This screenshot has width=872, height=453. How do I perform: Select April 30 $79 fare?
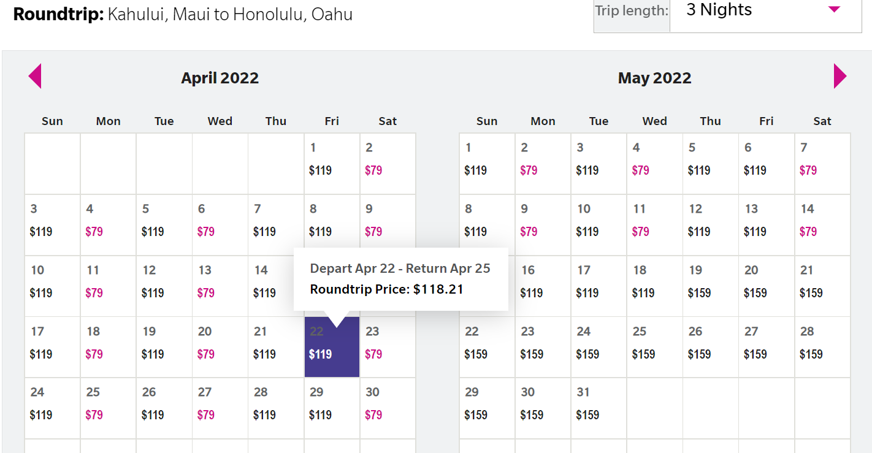pos(388,408)
